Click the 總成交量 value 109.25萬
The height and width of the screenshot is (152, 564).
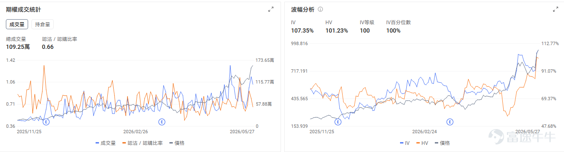[x=18, y=47]
